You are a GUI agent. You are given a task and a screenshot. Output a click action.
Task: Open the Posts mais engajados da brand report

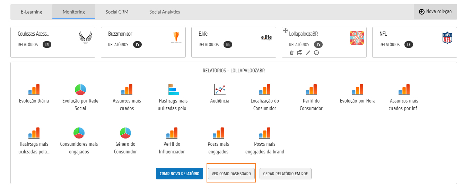(265, 132)
